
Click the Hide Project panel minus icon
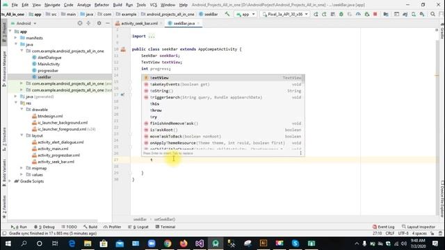108,23
